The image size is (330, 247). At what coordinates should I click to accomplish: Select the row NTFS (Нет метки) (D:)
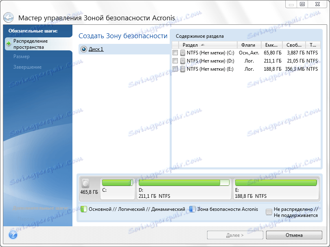pos(246,61)
